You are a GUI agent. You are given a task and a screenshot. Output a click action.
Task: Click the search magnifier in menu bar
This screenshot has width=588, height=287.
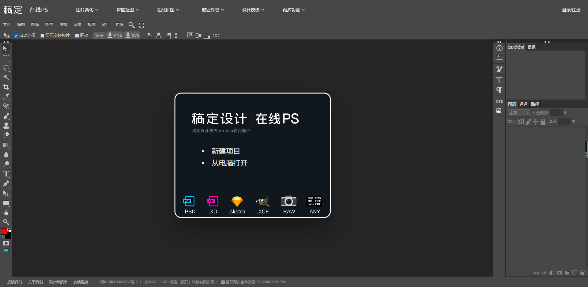pyautogui.click(x=131, y=25)
